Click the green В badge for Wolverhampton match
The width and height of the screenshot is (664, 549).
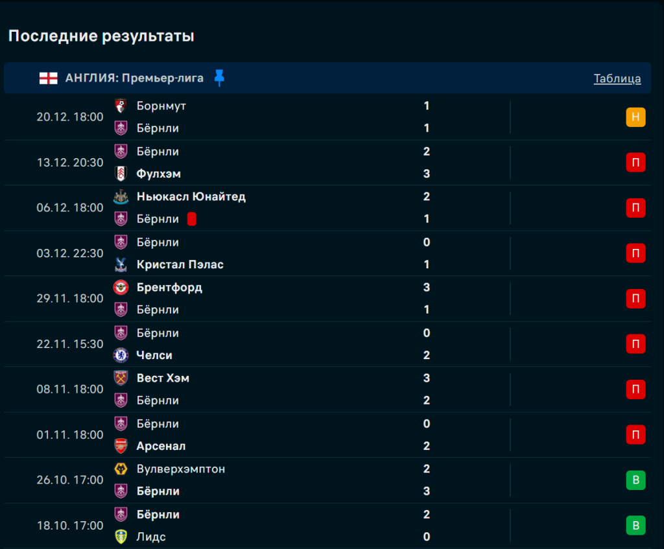tap(635, 480)
